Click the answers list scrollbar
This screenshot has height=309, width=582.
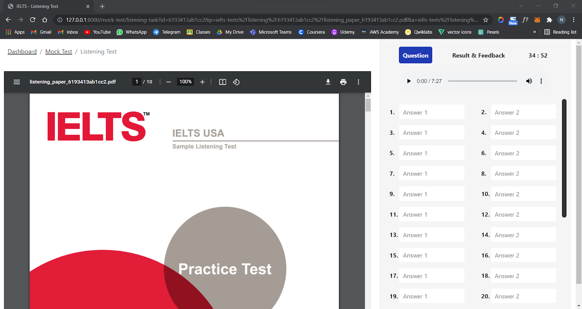[564, 158]
